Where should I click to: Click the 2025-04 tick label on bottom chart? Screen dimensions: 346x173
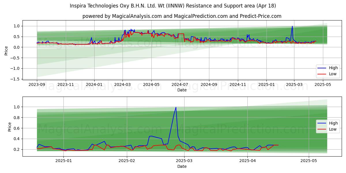pyautogui.click(x=248, y=161)
